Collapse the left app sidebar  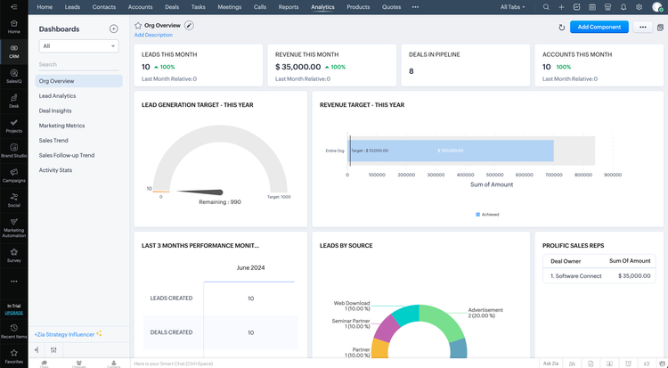(13, 7)
